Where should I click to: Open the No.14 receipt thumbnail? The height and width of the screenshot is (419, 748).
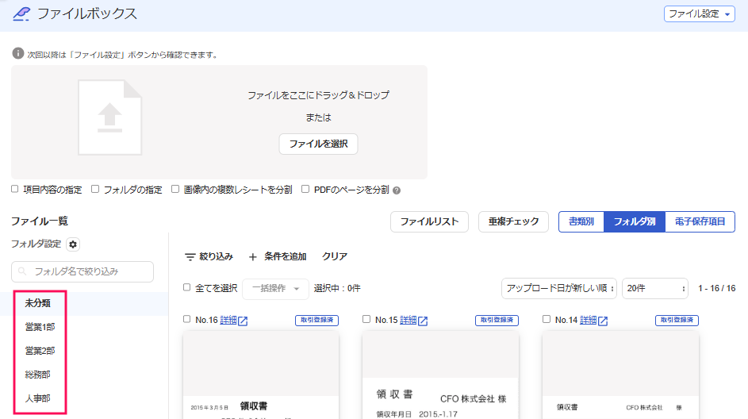pyautogui.click(x=620, y=375)
